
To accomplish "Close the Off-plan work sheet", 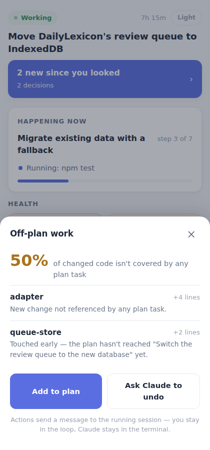I will [191, 234].
